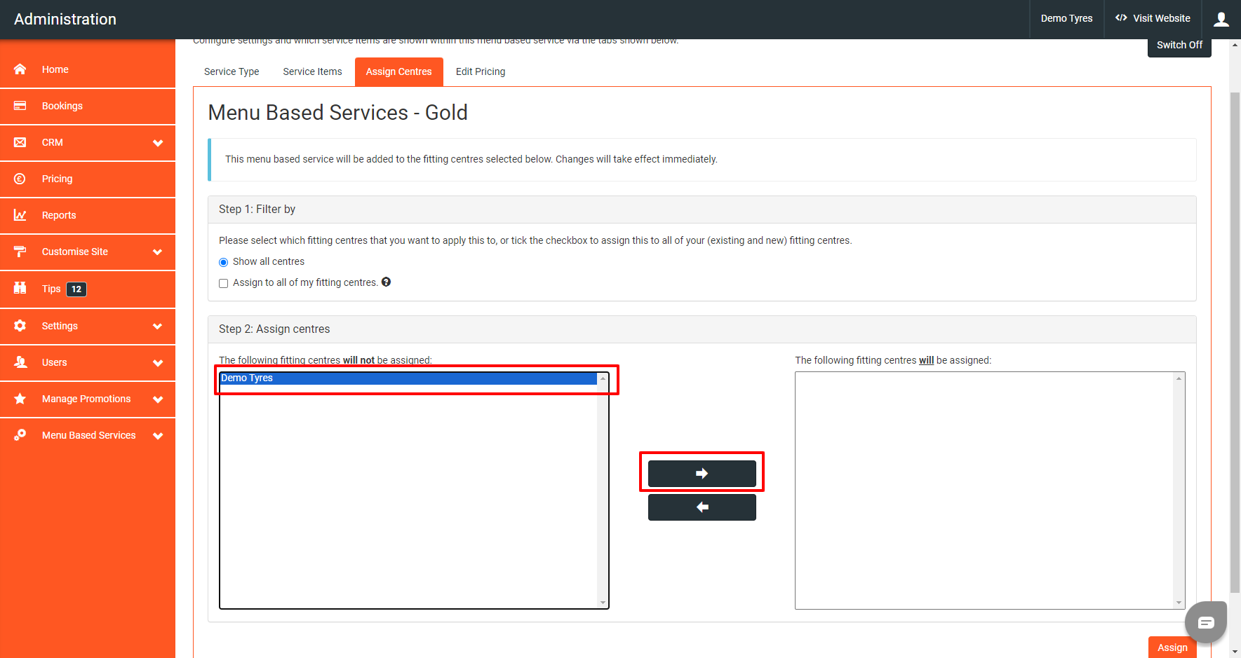Click the help question mark beside fitting centres checkbox
Image resolution: width=1241 pixels, height=658 pixels.
(x=387, y=282)
